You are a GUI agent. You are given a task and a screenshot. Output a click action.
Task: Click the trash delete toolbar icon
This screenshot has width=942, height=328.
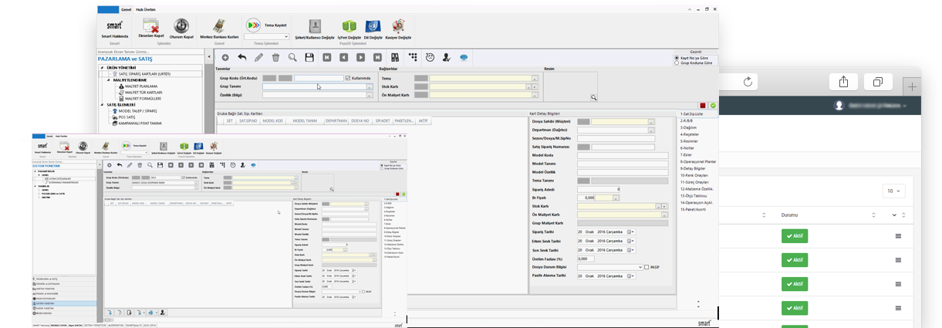click(x=275, y=57)
